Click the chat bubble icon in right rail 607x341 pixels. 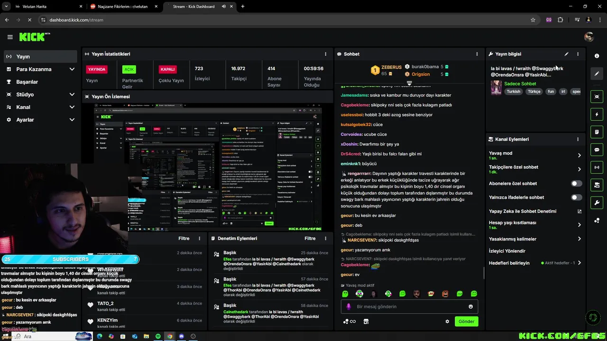pos(597,150)
